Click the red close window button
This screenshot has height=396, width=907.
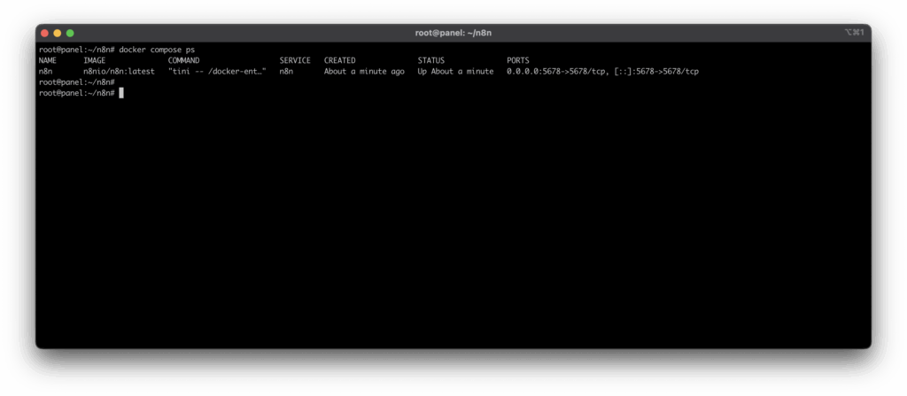click(x=45, y=33)
